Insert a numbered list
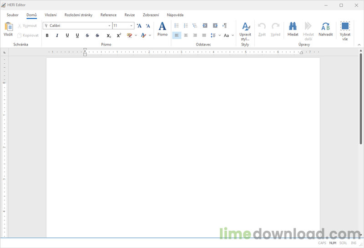This screenshot has width=364, height=248. tap(186, 25)
